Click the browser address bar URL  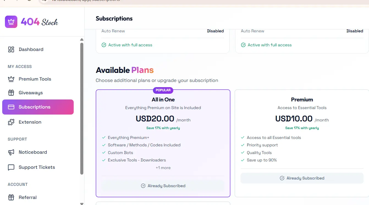(x=85, y=1)
